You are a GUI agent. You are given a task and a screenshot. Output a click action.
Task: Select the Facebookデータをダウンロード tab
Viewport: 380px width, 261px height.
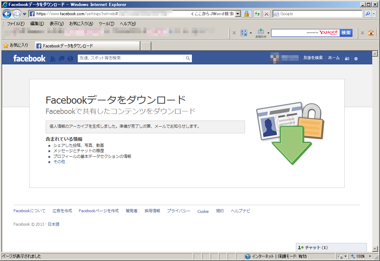click(87, 46)
